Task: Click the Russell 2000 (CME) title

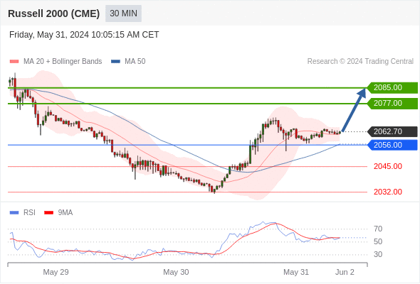Action: click(x=54, y=13)
